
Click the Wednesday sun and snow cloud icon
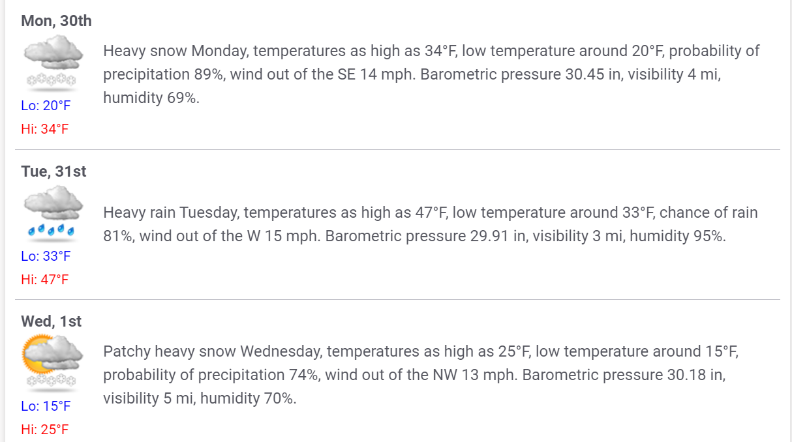53,362
